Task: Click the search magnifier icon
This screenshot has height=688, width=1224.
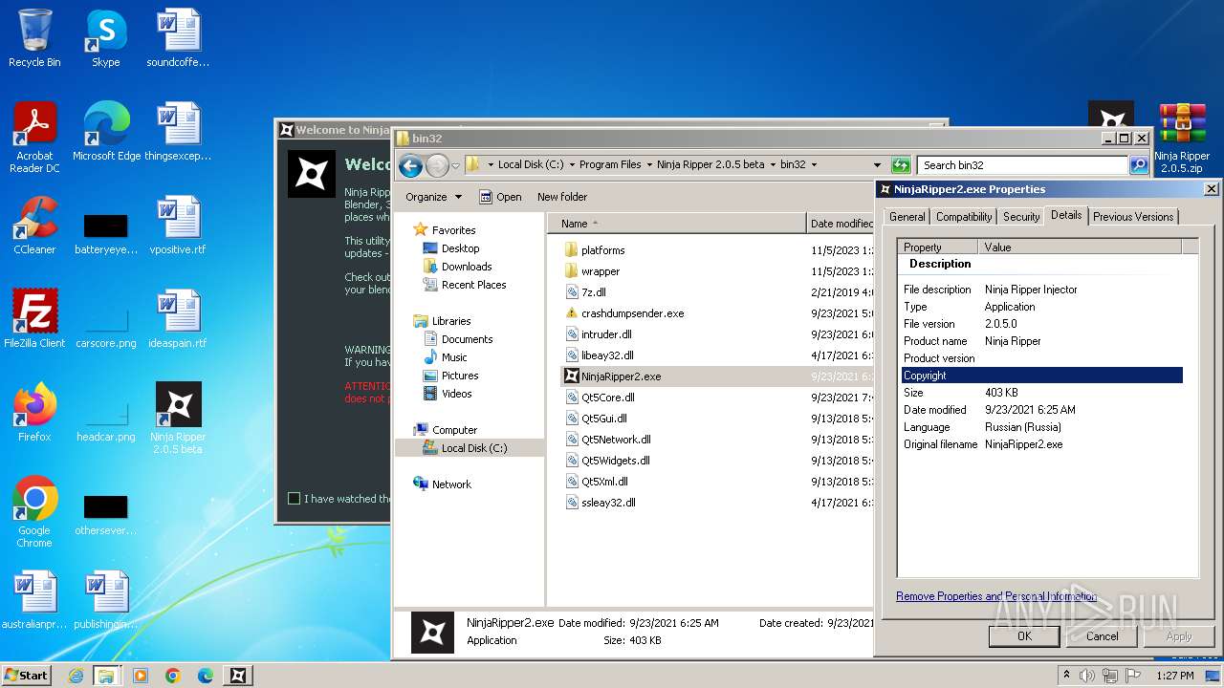Action: (x=1138, y=164)
